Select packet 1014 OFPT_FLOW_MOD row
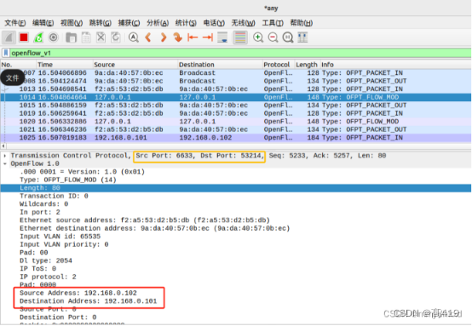This screenshot has width=472, height=326. tap(236, 97)
